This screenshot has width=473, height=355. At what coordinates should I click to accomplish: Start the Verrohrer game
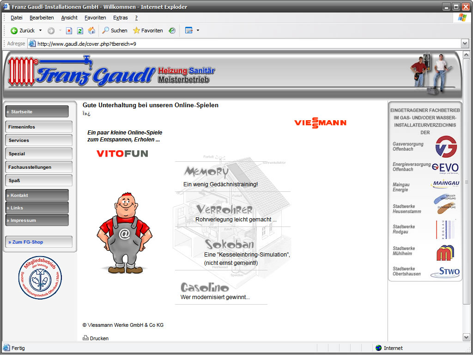225,209
